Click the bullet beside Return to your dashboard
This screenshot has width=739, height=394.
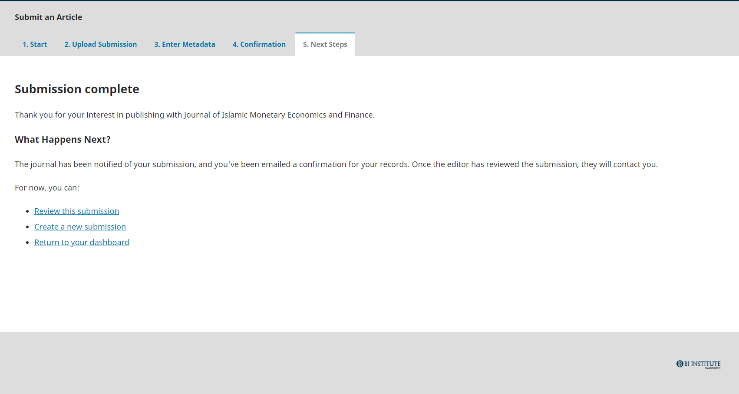pyautogui.click(x=27, y=243)
